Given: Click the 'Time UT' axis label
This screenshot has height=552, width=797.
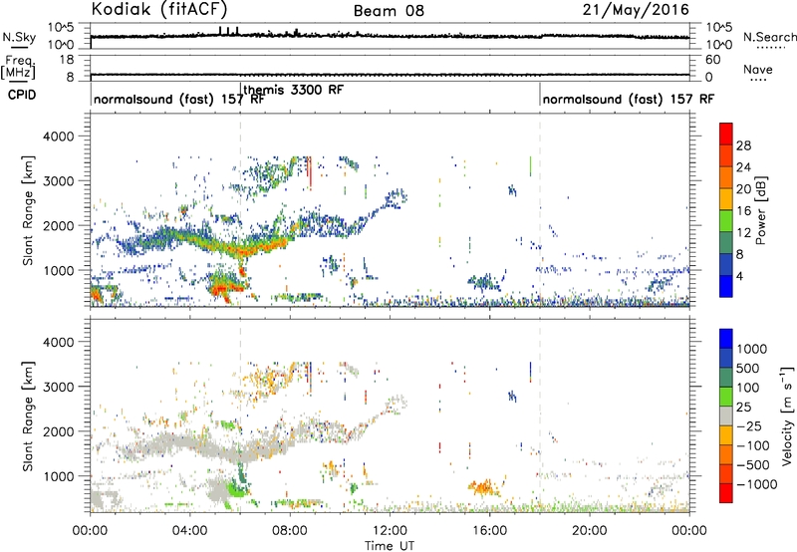Looking at the screenshot, I should coord(390,545).
